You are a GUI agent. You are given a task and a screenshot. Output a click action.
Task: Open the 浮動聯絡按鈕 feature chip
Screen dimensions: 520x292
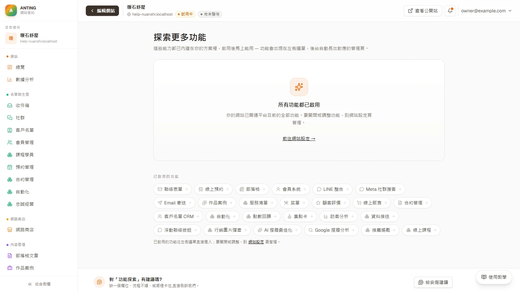coord(177,230)
